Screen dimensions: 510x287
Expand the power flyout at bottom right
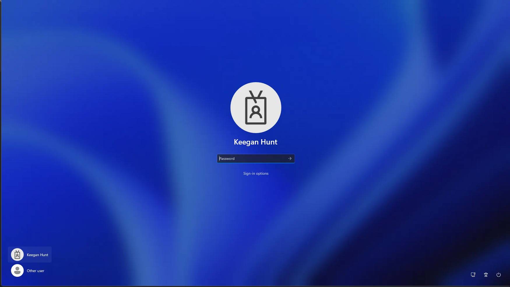click(498, 274)
